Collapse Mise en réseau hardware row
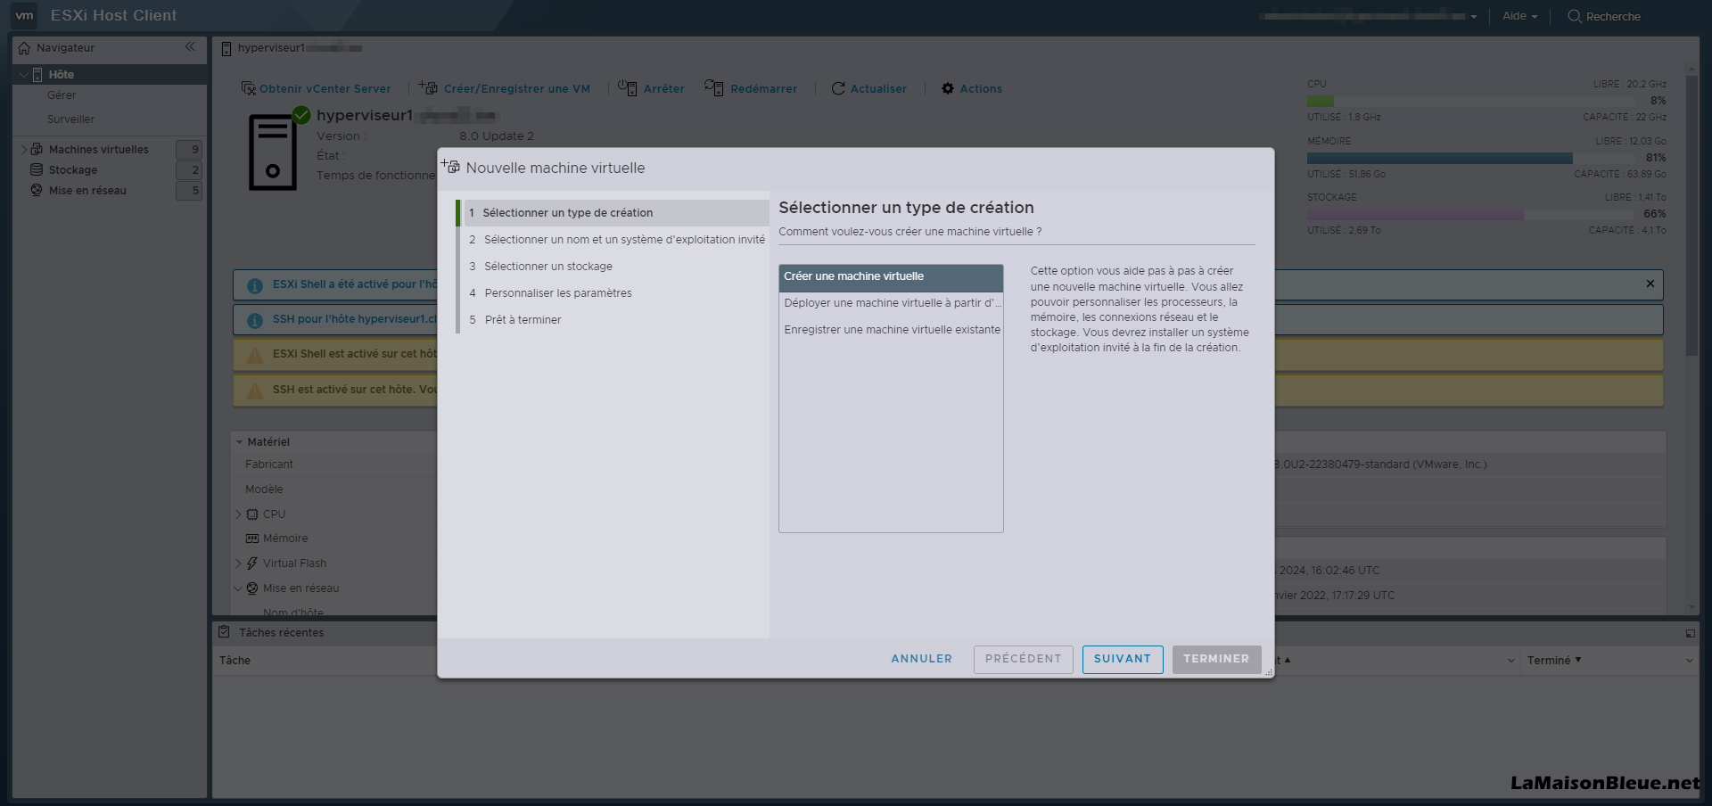Viewport: 1712px width, 806px height. [x=238, y=588]
